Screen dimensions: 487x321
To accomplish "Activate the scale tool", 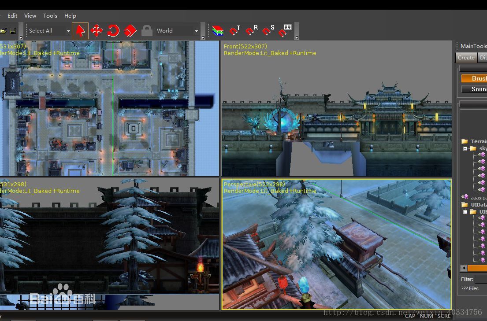I will tap(130, 31).
